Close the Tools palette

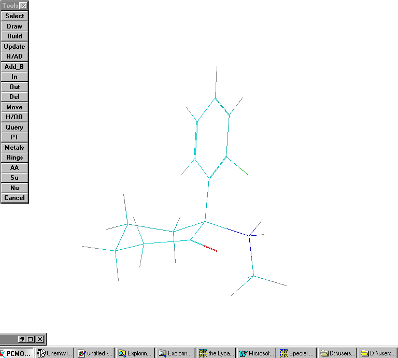pos(23,6)
